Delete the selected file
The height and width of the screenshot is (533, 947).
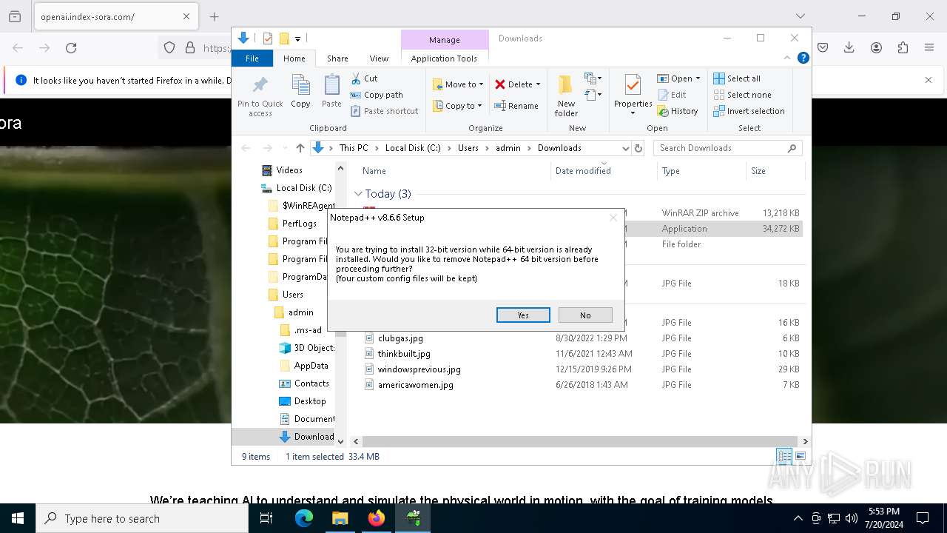(513, 84)
